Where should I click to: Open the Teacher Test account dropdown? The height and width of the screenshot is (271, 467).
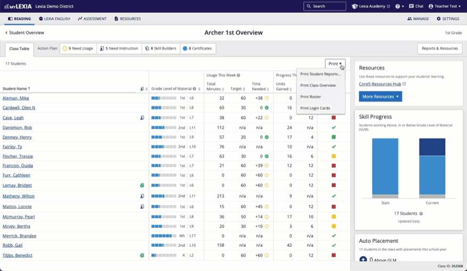coord(445,6)
